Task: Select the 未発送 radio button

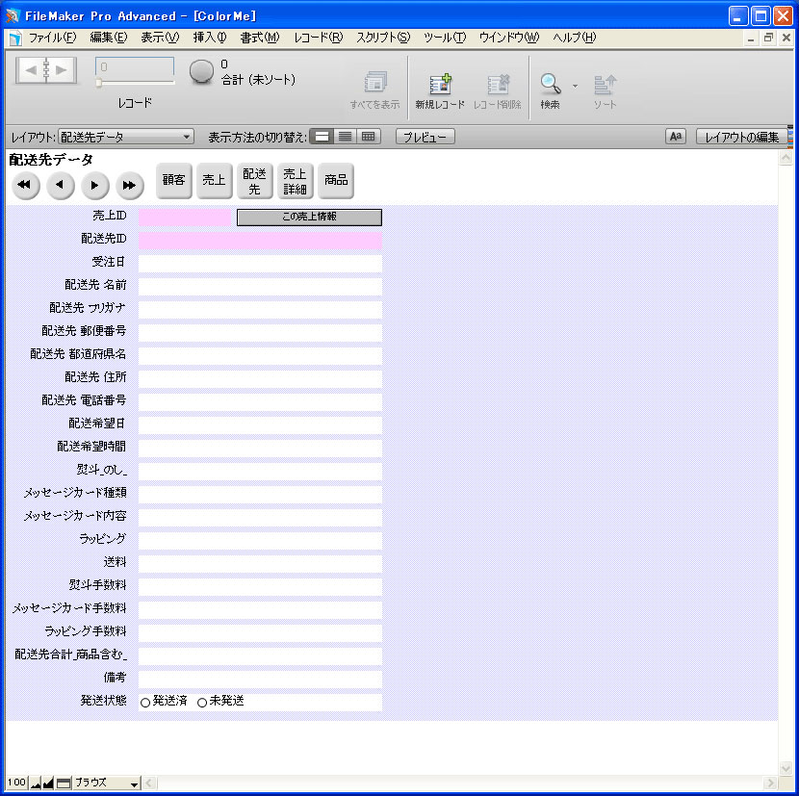Action: point(202,703)
